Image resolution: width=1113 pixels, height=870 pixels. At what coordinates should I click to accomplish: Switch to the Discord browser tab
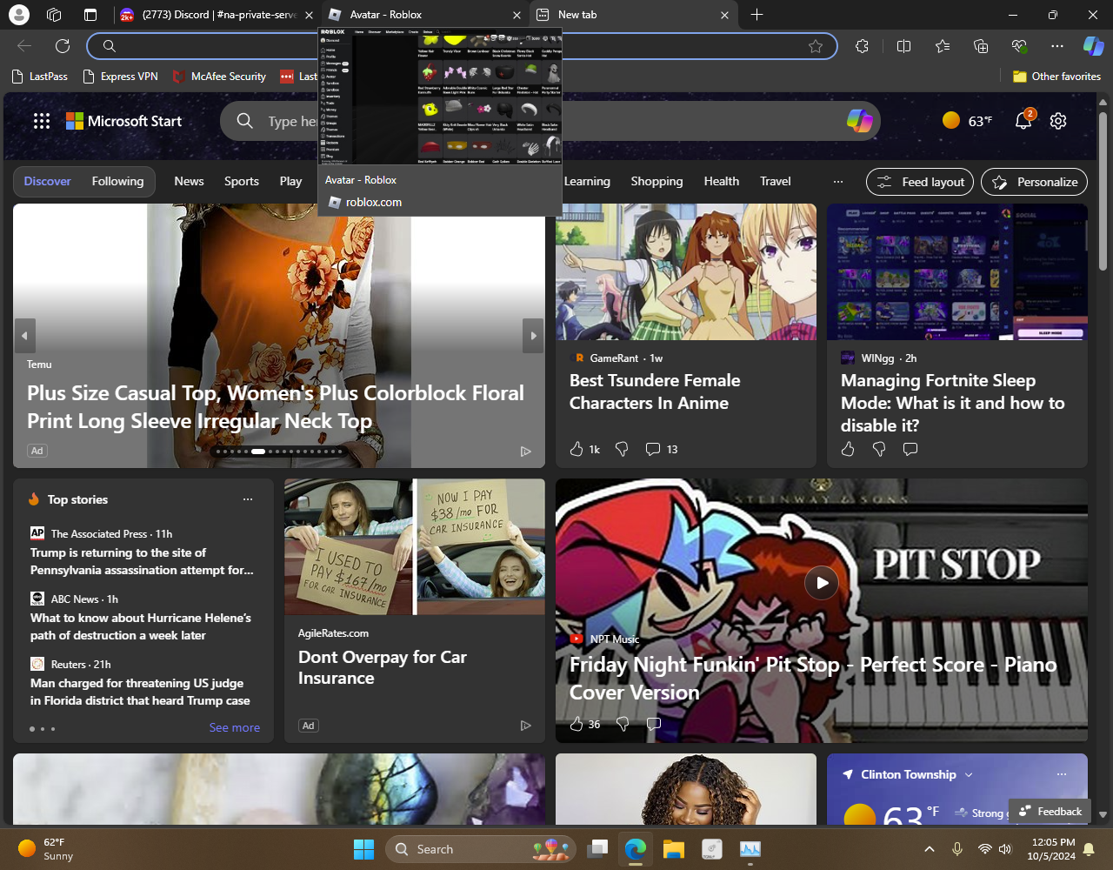[217, 15]
